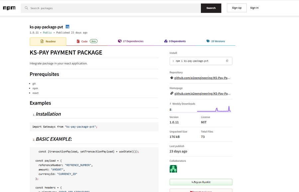View the 0 Dependents tab
Screen dimensions: 299x192
(175, 41)
